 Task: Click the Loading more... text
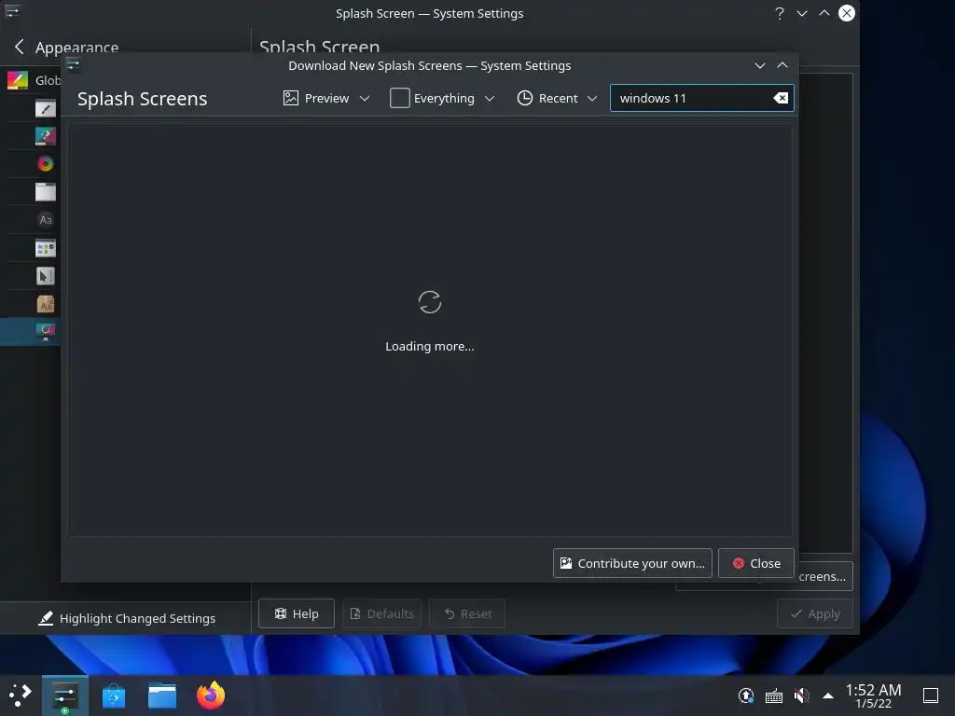[429, 347]
